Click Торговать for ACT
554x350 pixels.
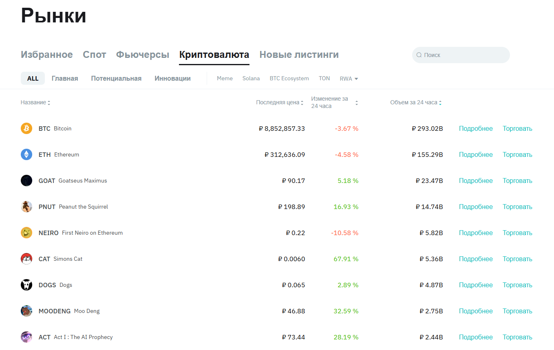(517, 337)
